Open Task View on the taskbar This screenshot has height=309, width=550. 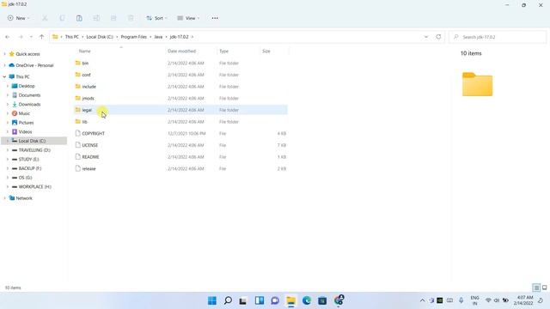pos(242,300)
